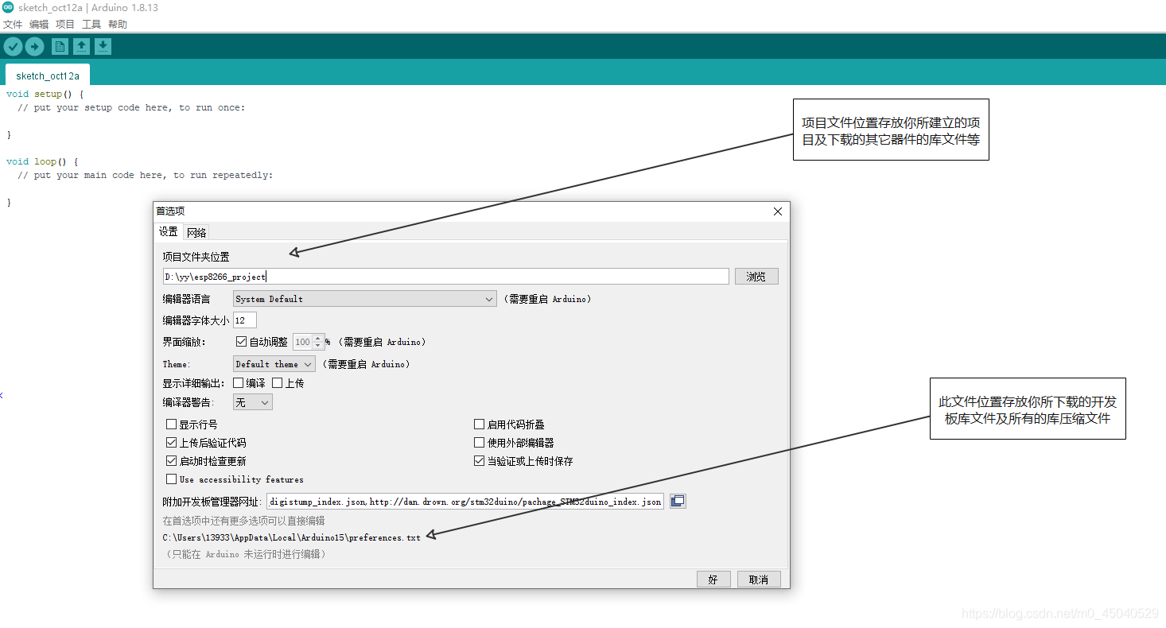Open the 编辑器语言 System Default dropdown
This screenshot has width=1166, height=628.
click(x=365, y=299)
